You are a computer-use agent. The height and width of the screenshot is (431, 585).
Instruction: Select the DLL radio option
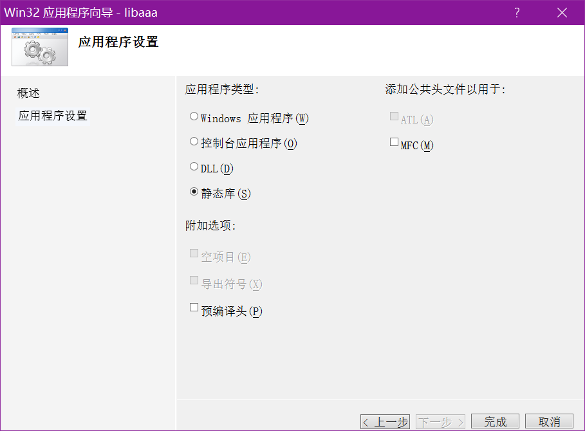(x=194, y=167)
